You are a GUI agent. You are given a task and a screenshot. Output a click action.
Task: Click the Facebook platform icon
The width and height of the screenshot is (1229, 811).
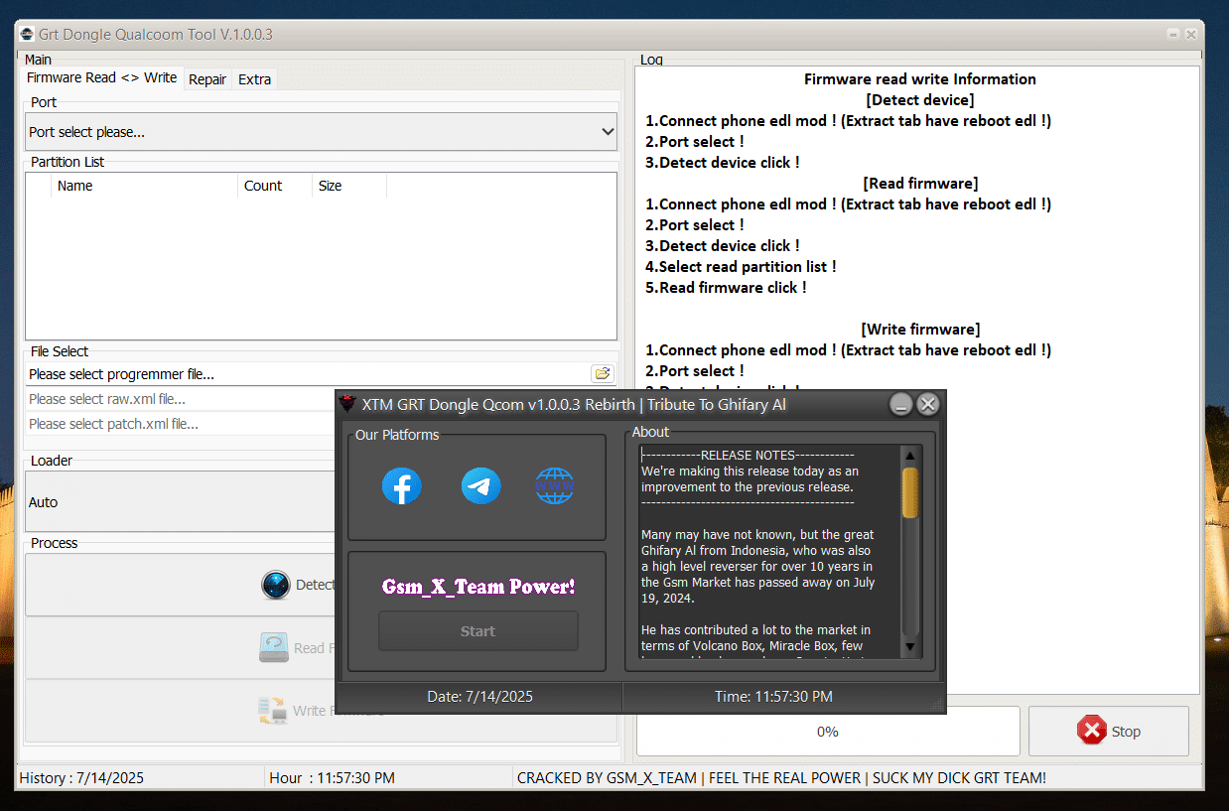pos(402,486)
